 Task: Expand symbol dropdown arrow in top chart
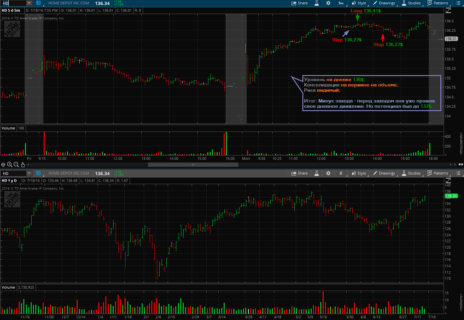pyautogui.click(x=29, y=3)
